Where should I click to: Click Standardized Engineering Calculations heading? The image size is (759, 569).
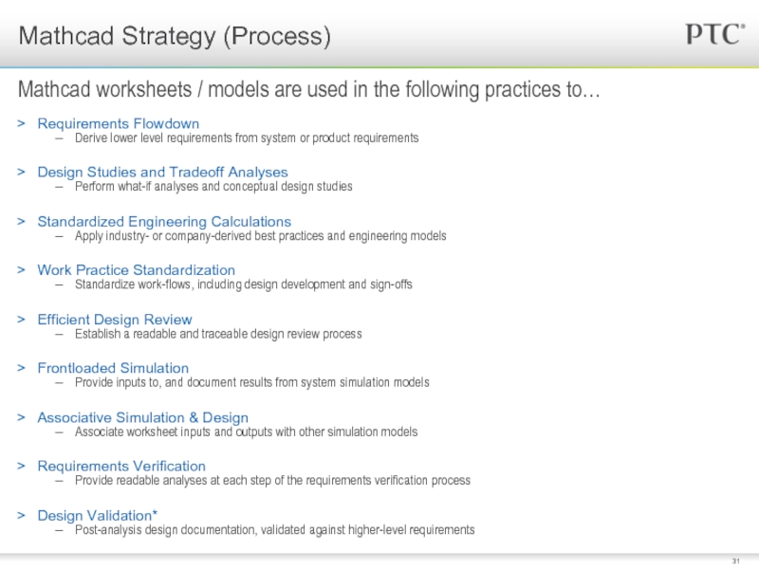(x=164, y=222)
